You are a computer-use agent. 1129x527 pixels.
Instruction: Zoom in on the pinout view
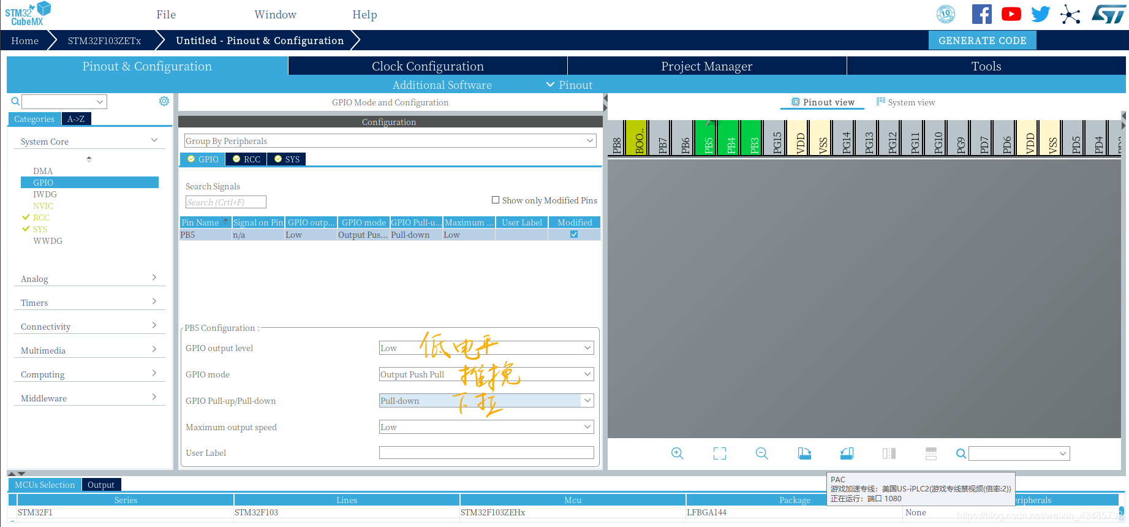click(x=677, y=453)
